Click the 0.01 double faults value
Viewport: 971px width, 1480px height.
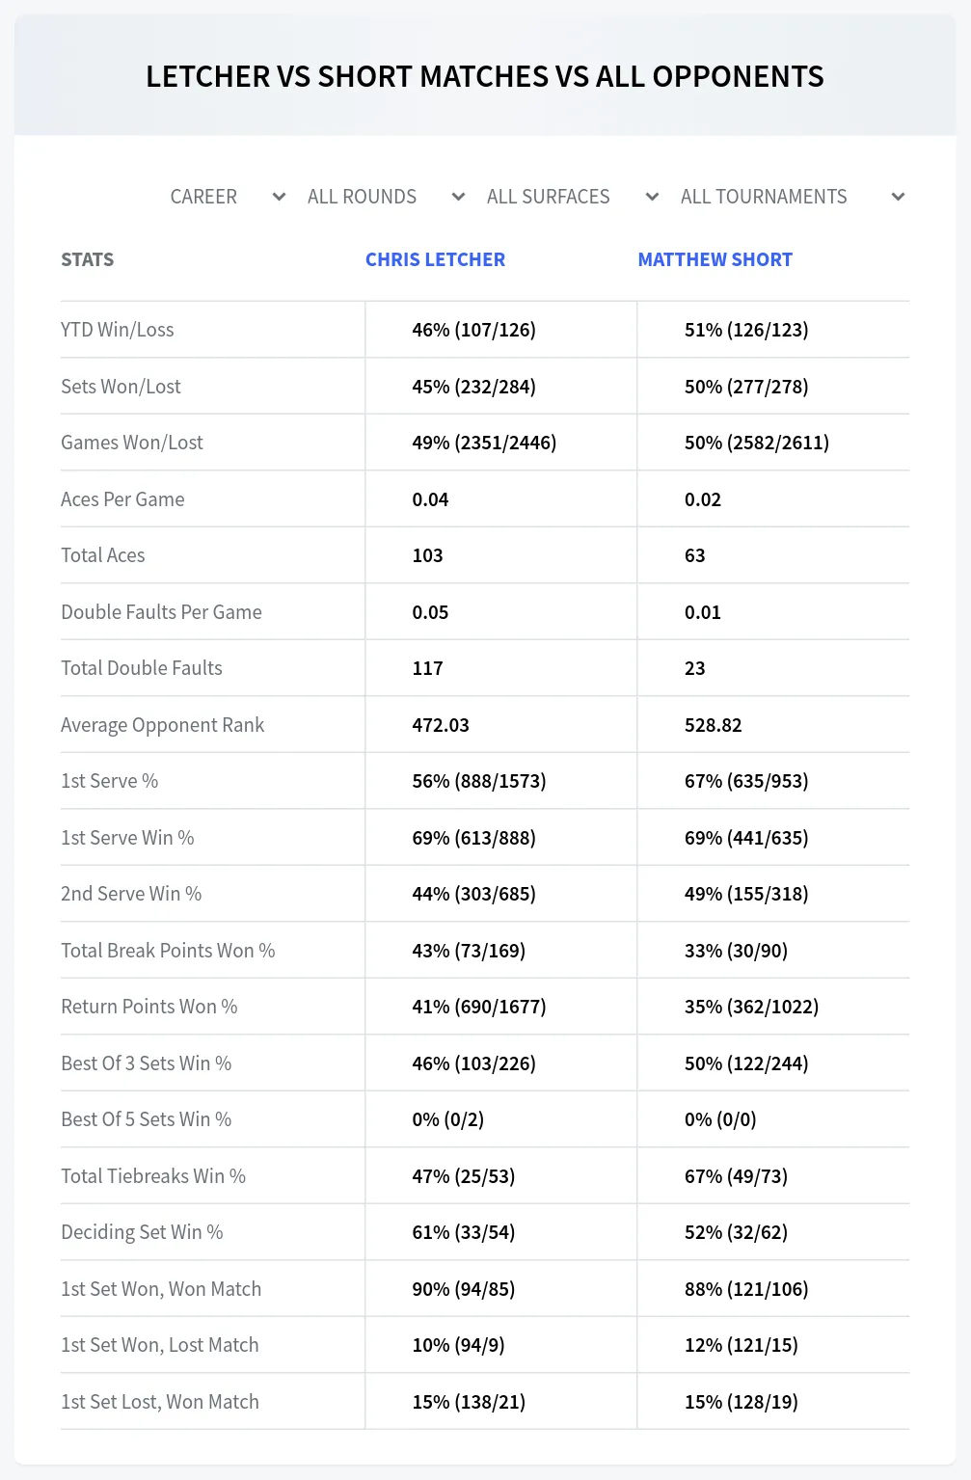pos(703,612)
